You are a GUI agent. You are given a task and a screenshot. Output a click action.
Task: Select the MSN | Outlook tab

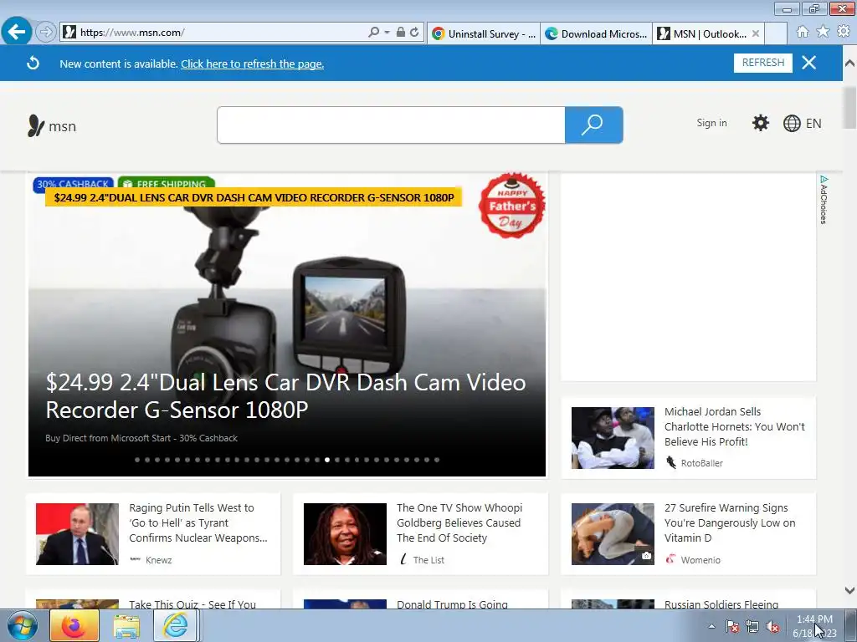(703, 33)
